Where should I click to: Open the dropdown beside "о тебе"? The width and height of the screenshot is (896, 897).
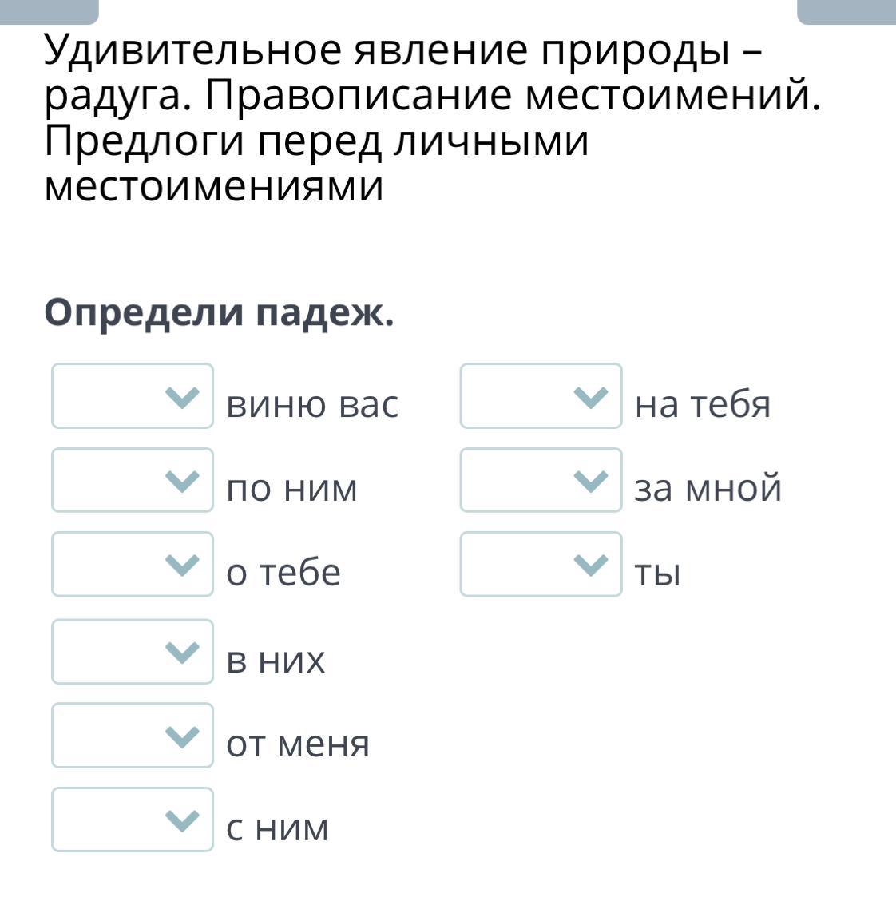click(133, 564)
